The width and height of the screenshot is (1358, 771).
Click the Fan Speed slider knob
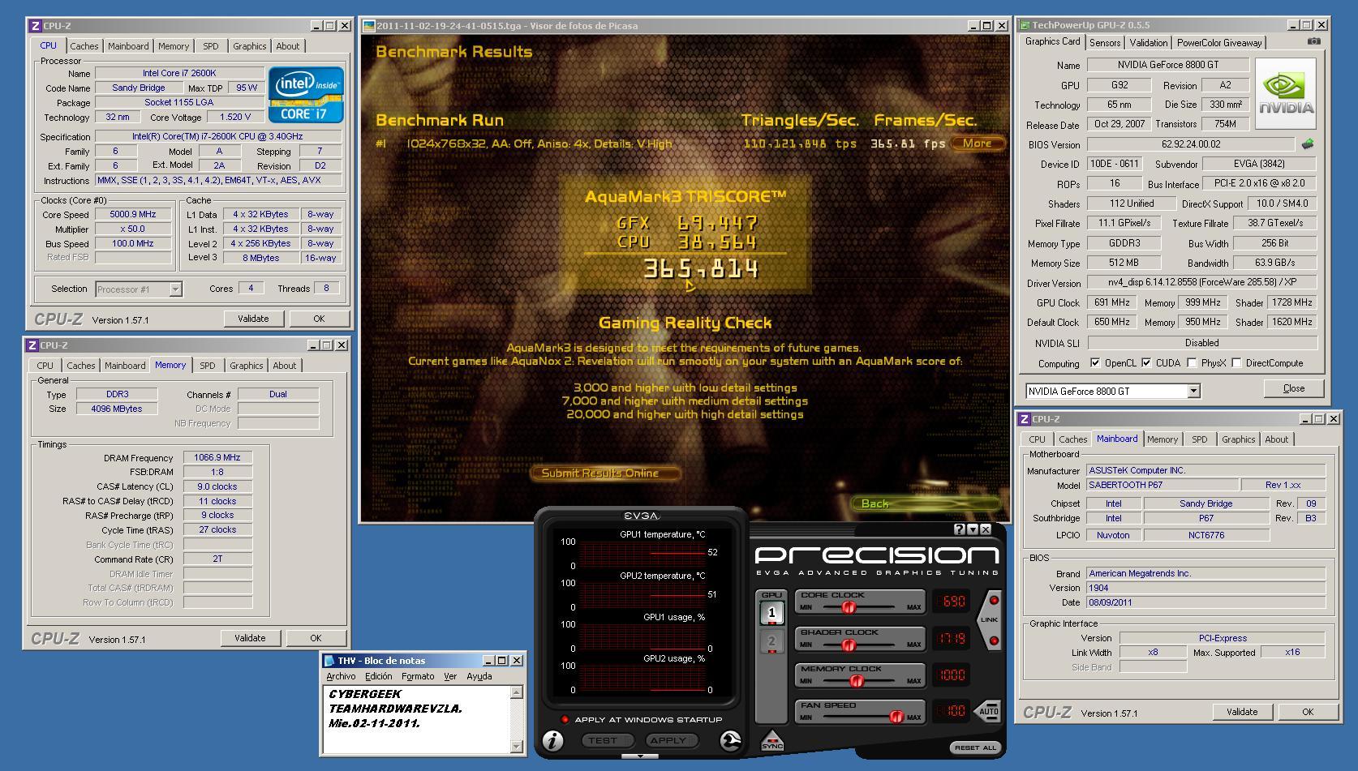896,717
